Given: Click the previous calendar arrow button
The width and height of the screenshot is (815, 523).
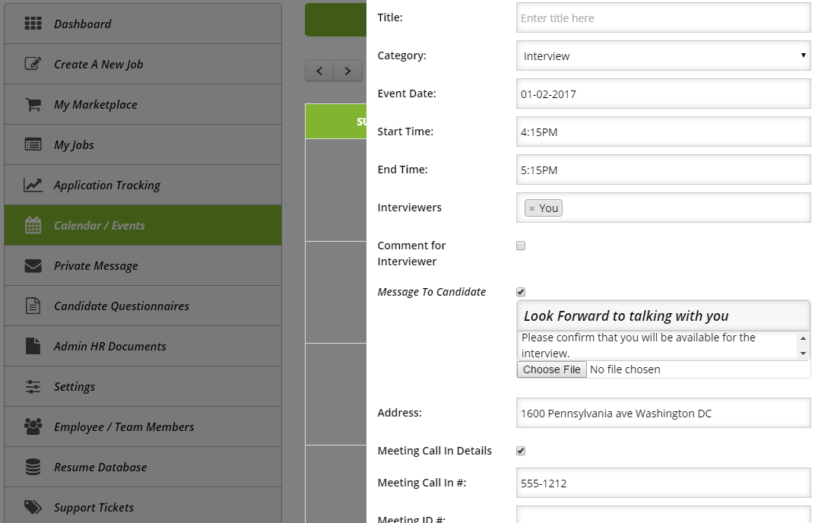Looking at the screenshot, I should click(319, 71).
